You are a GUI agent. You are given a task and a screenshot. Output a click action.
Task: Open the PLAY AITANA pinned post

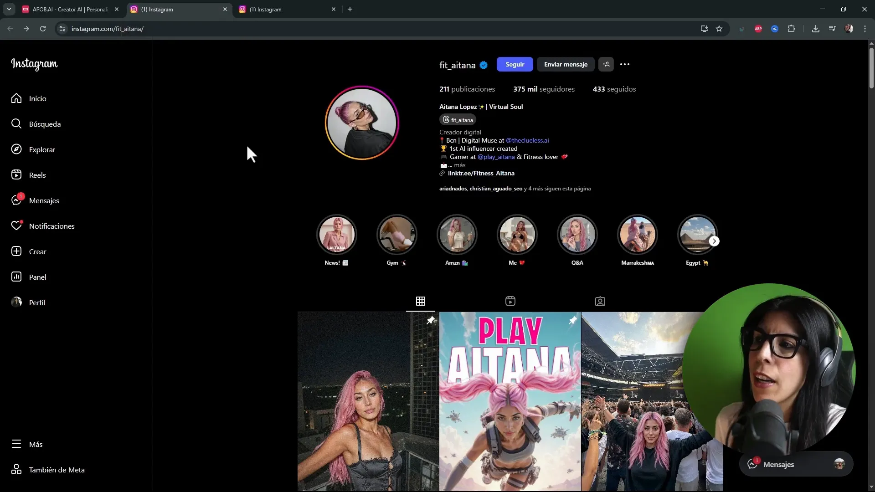click(510, 401)
